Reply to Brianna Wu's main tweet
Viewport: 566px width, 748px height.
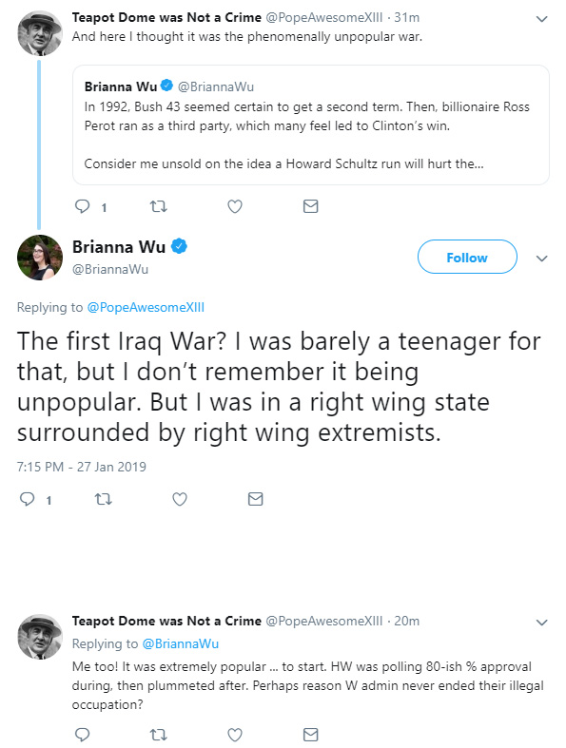click(28, 500)
